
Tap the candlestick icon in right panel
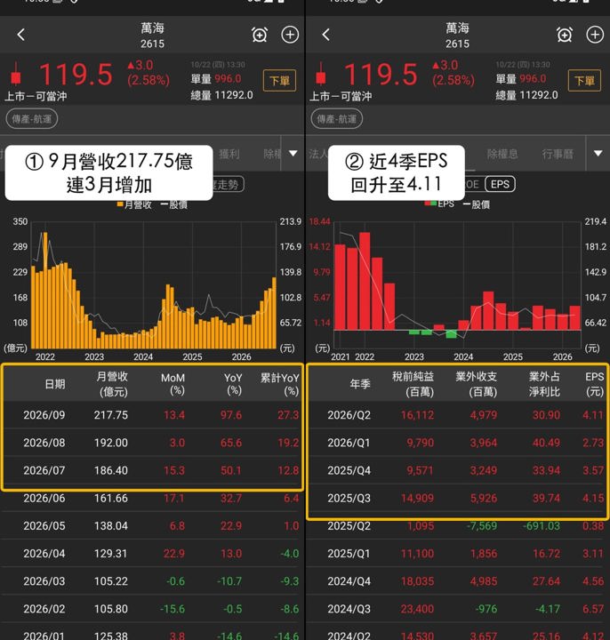pyautogui.click(x=321, y=75)
